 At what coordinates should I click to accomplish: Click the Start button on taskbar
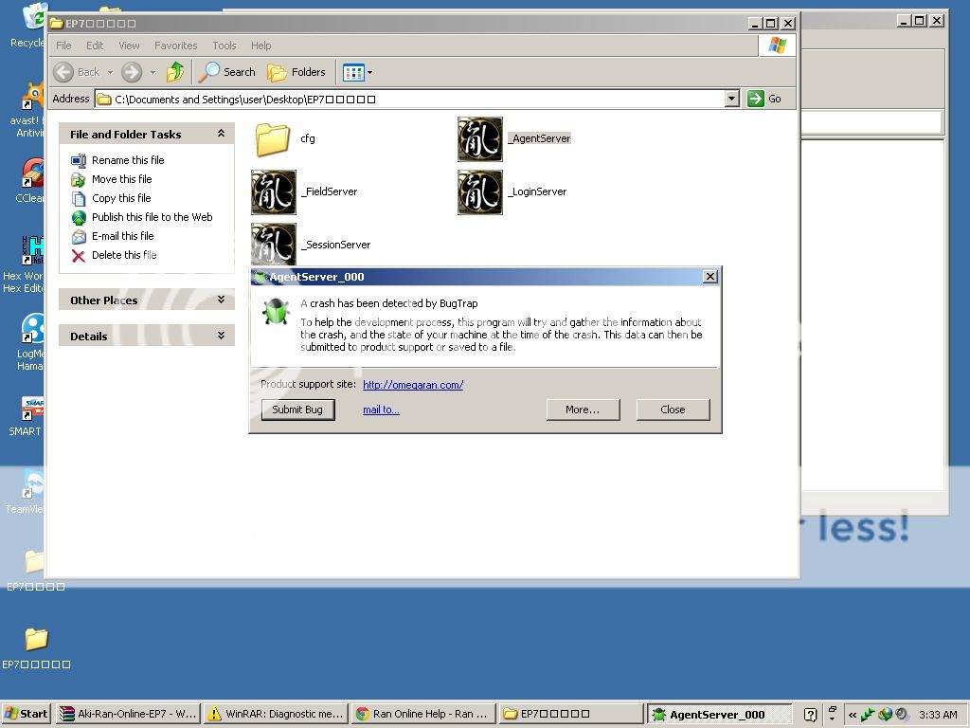coord(26,714)
